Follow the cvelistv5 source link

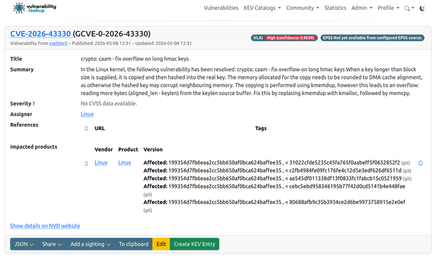(58, 44)
